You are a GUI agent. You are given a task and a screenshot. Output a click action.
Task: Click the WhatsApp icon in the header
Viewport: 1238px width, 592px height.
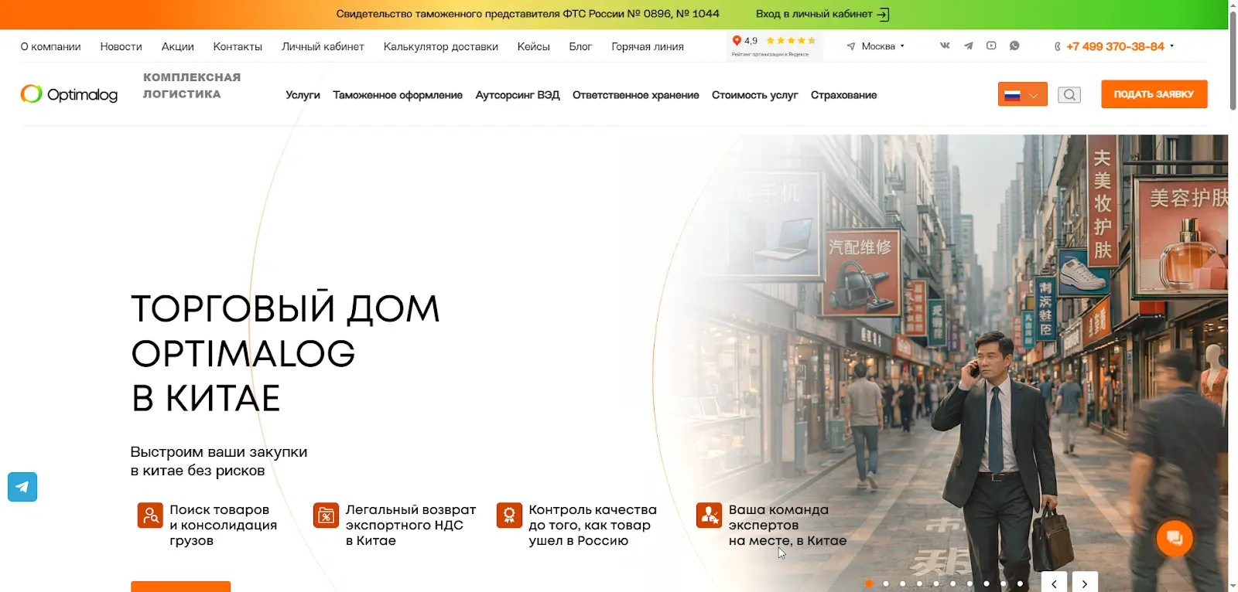(x=1014, y=46)
